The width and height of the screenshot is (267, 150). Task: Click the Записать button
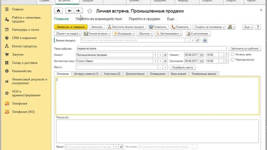pos(97,27)
